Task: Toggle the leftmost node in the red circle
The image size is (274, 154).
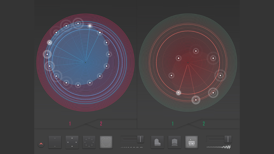Action: (x=172, y=75)
